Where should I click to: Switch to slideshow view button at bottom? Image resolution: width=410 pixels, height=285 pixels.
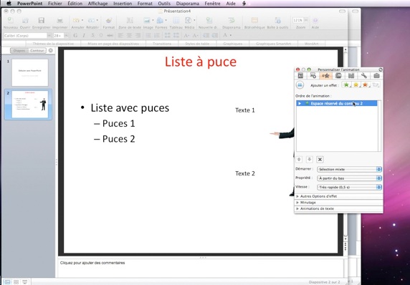click(25, 282)
